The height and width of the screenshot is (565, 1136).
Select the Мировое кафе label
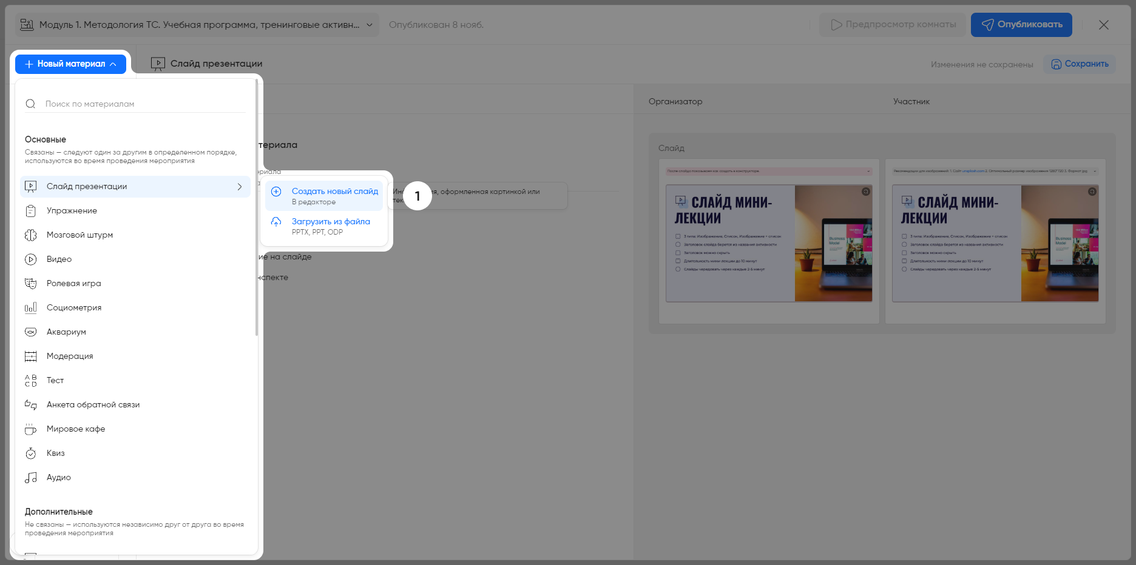point(76,429)
